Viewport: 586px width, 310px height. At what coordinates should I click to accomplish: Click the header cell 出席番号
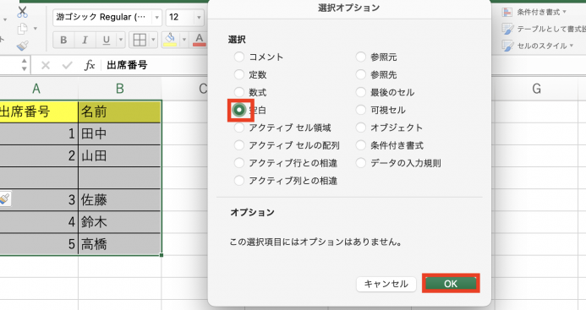39,111
